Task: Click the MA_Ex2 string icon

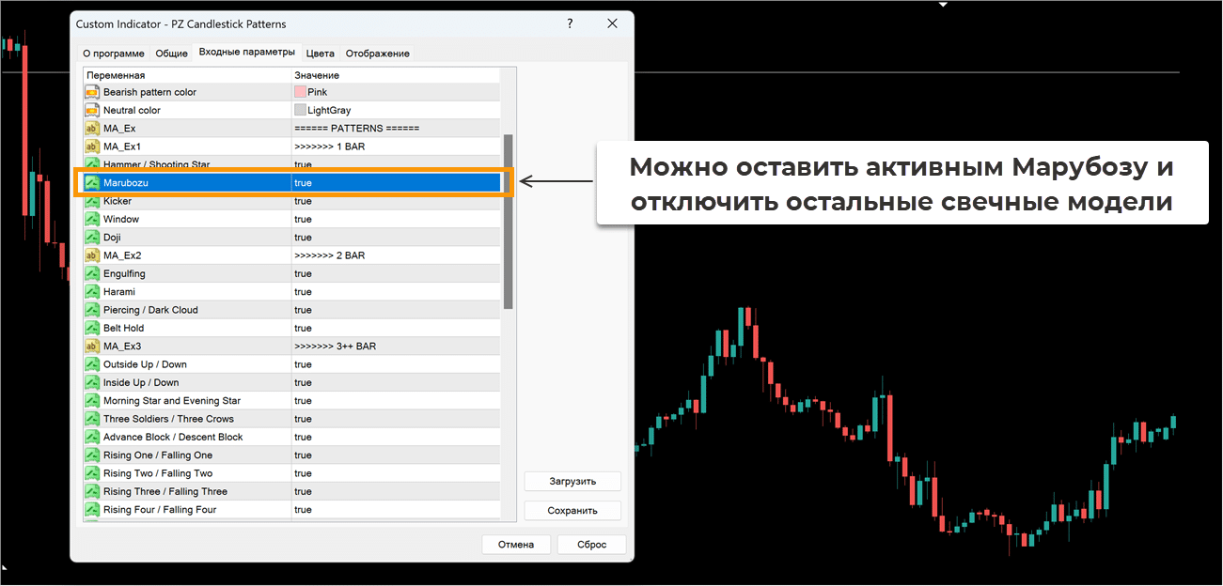Action: pos(92,255)
